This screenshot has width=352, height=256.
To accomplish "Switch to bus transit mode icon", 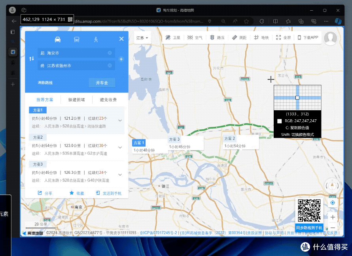I will click(77, 40).
